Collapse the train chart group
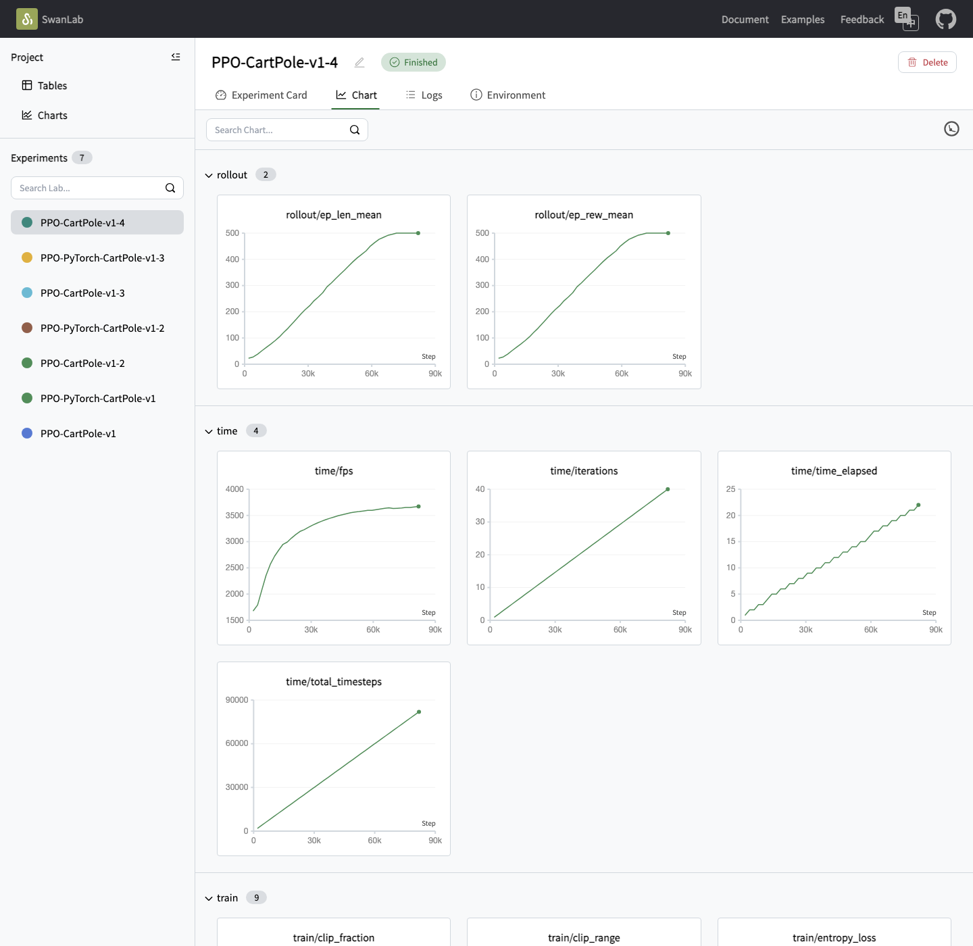 (x=209, y=898)
